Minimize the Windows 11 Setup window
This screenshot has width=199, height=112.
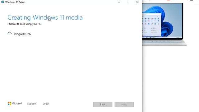pyautogui.click(x=119, y=2)
